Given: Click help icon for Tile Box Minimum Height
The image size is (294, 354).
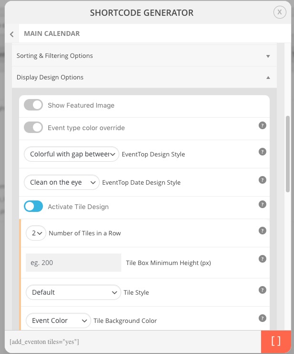Looking at the screenshot, I should 262,259.
